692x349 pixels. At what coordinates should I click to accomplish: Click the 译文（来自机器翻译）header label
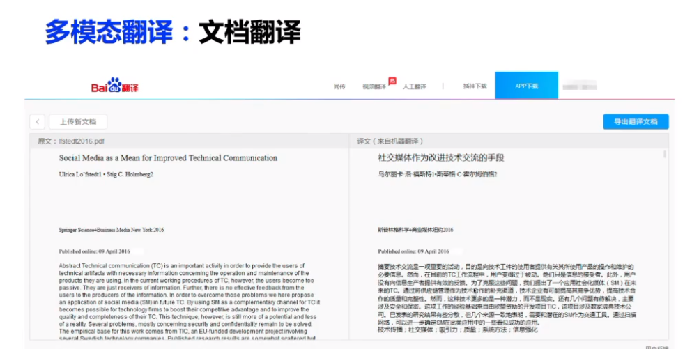point(390,141)
